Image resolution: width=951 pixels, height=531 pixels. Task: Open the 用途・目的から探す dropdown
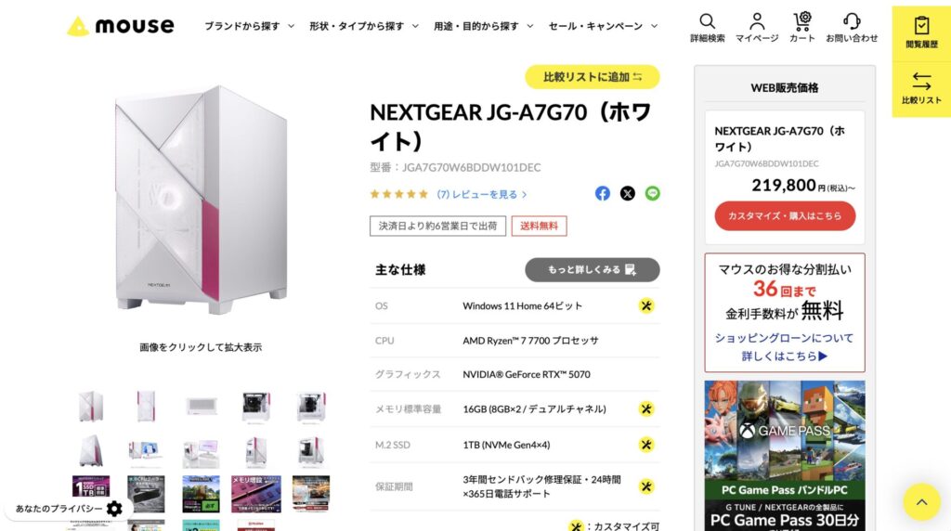(483, 26)
